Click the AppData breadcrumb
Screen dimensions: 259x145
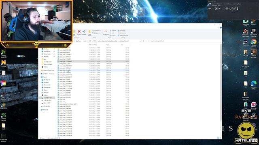(x=78, y=41)
